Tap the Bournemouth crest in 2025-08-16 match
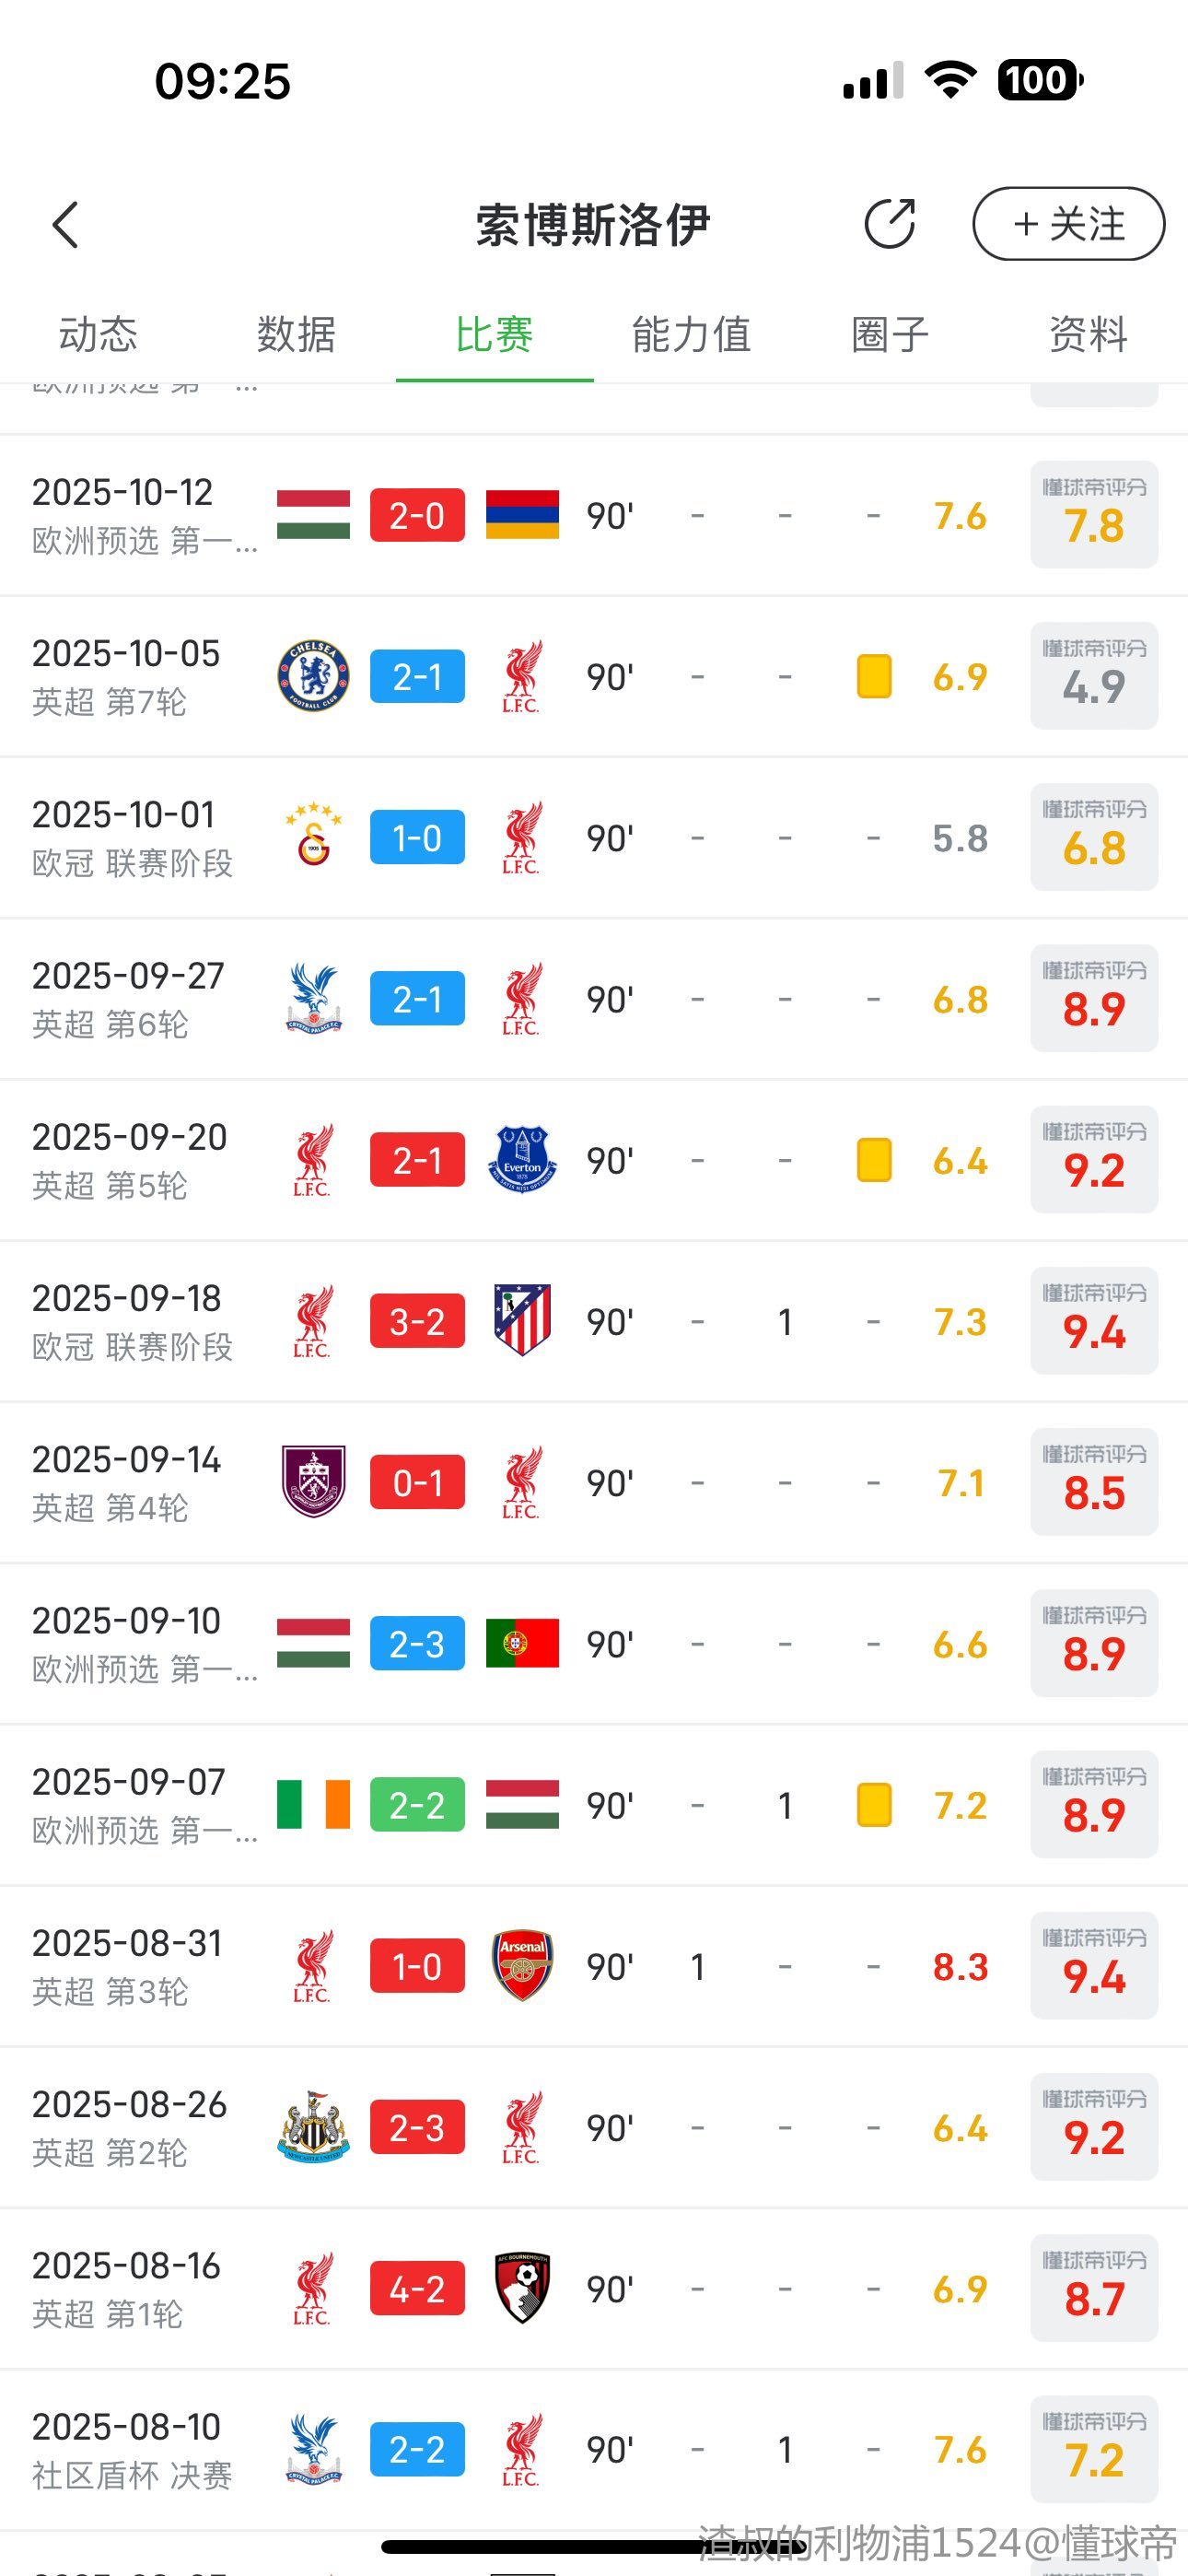Image resolution: width=1188 pixels, height=2576 pixels. point(522,2288)
